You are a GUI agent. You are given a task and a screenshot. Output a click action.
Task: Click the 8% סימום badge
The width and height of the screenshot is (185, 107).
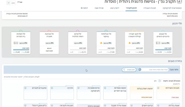coord(78,43)
